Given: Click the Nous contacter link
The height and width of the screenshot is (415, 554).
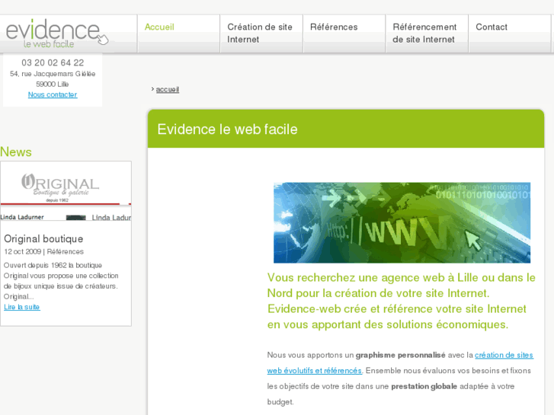Looking at the screenshot, I should 53,94.
